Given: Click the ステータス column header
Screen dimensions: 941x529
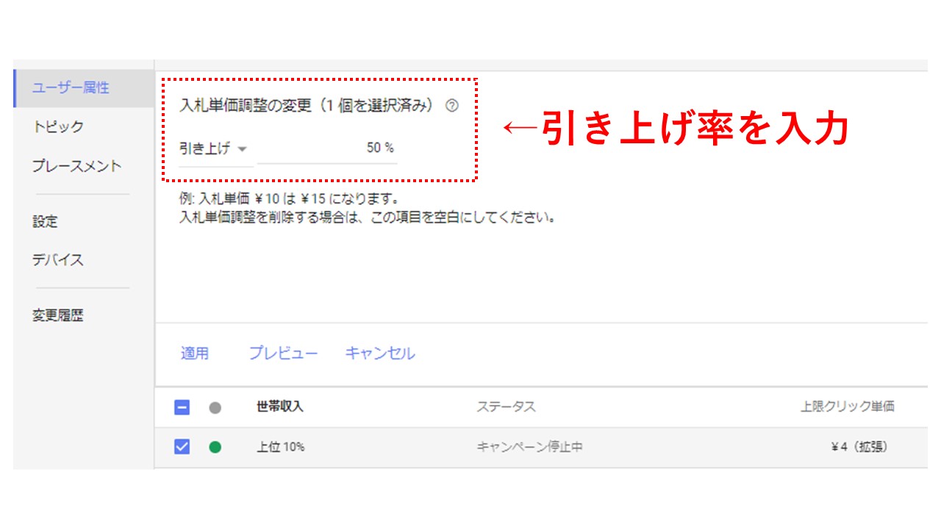Looking at the screenshot, I should click(506, 407).
